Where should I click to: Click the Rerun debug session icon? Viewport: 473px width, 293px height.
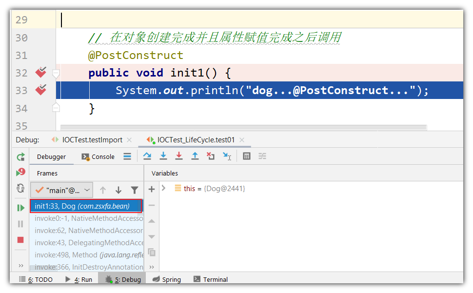click(x=20, y=157)
